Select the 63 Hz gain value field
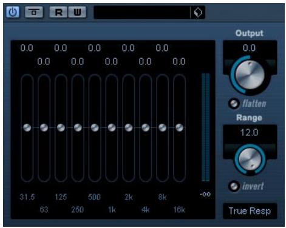This screenshot has height=228, width=286. tap(44, 61)
